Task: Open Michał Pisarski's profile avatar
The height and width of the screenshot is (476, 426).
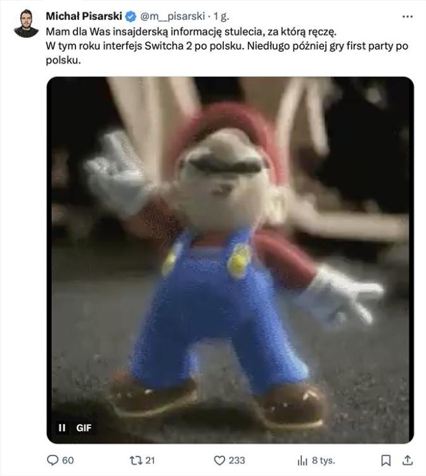Action: click(x=26, y=23)
